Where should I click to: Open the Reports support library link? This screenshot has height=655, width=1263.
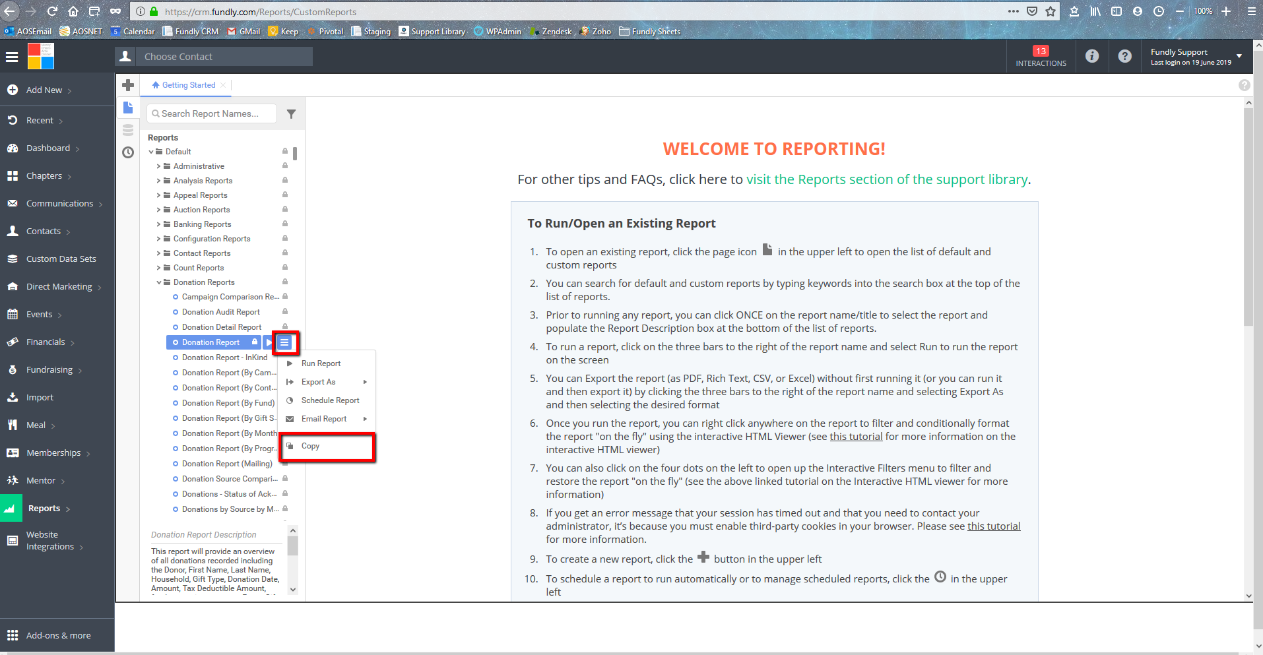point(887,179)
